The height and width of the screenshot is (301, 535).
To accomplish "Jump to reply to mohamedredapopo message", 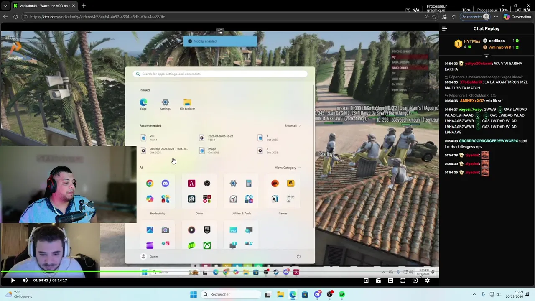I will [x=484, y=77].
